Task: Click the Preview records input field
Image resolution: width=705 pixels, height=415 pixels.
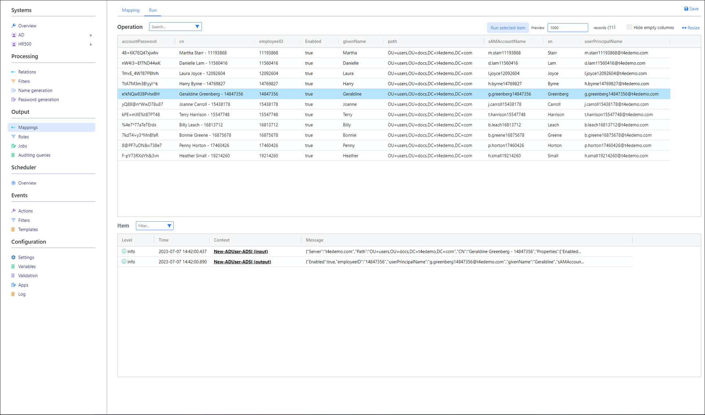Action: tap(567, 28)
